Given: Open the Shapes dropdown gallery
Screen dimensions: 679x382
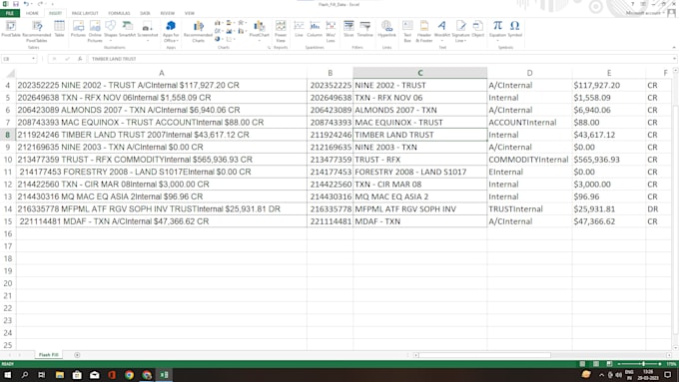Looking at the screenshot, I should coord(111,31).
